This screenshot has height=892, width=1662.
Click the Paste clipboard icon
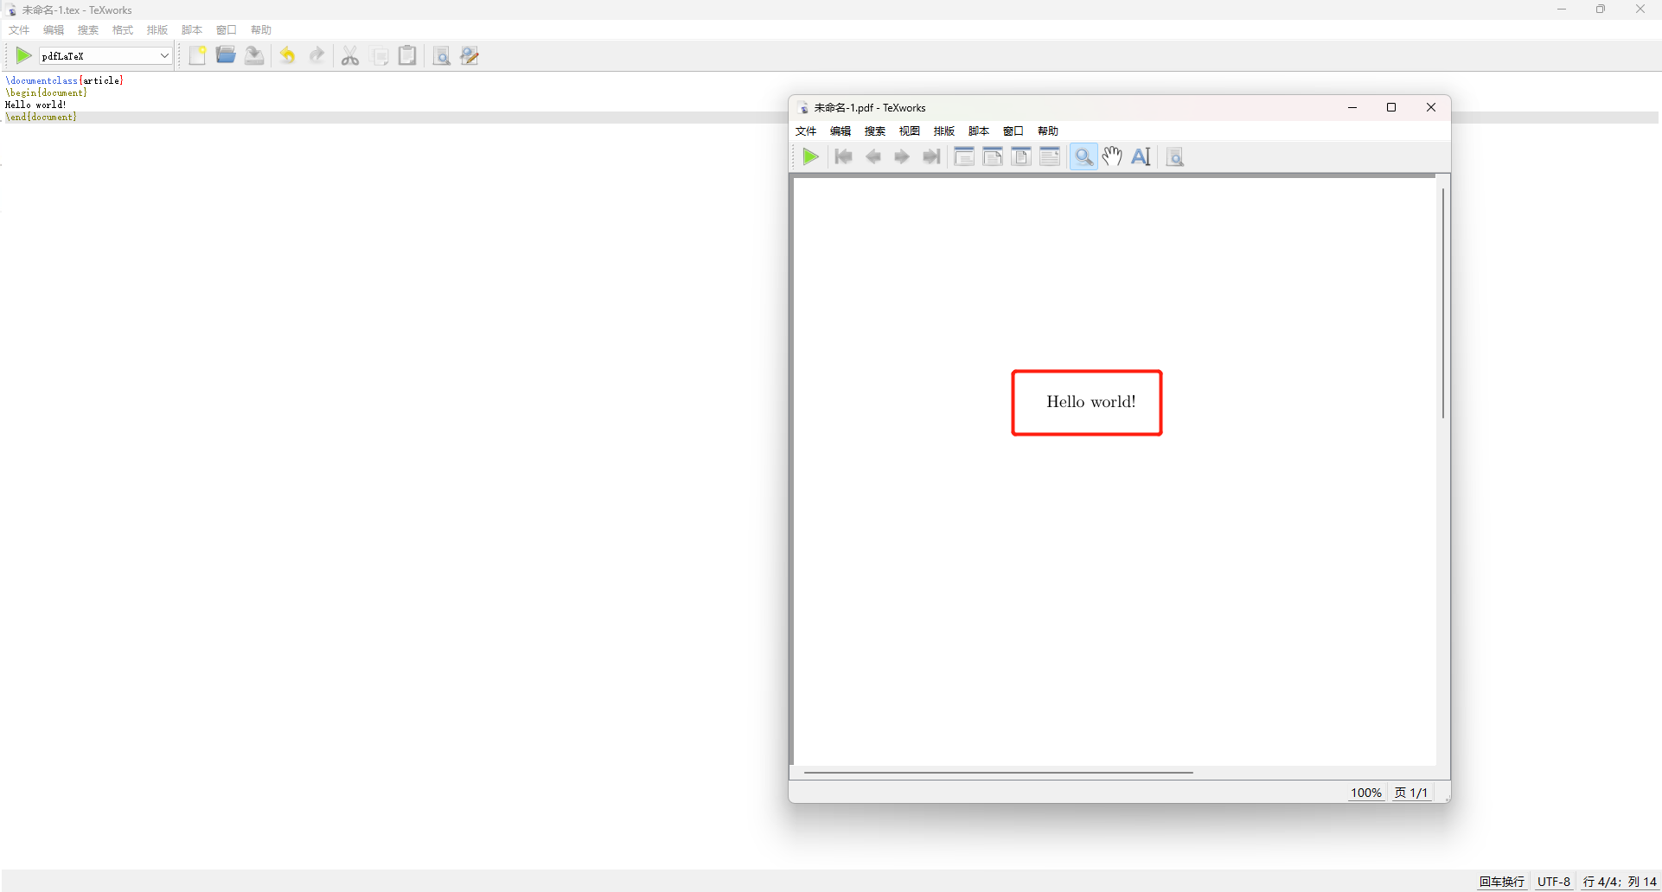[x=407, y=56]
